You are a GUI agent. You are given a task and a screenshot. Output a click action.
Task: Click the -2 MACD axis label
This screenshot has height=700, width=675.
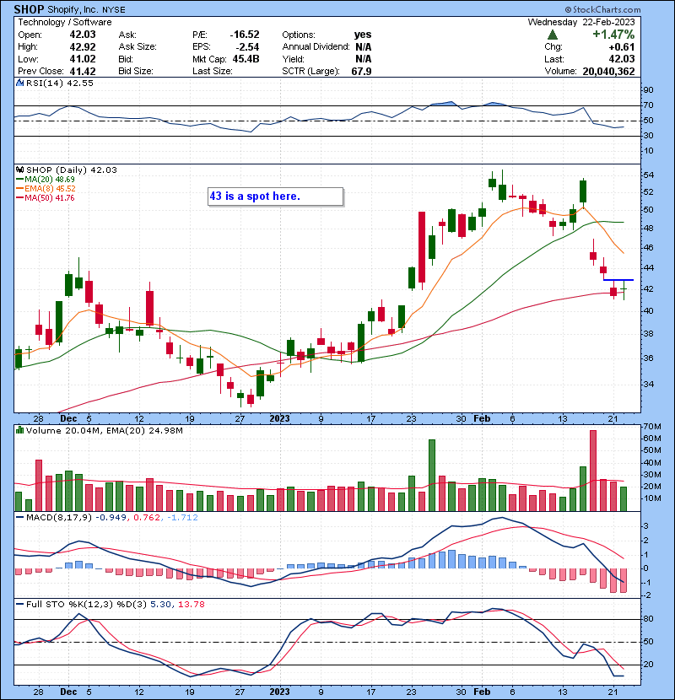tap(646, 595)
